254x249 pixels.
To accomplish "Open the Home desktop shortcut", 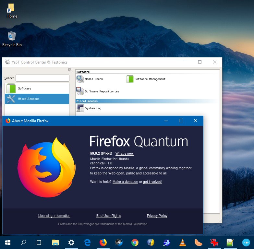I will pyautogui.click(x=12, y=11).
